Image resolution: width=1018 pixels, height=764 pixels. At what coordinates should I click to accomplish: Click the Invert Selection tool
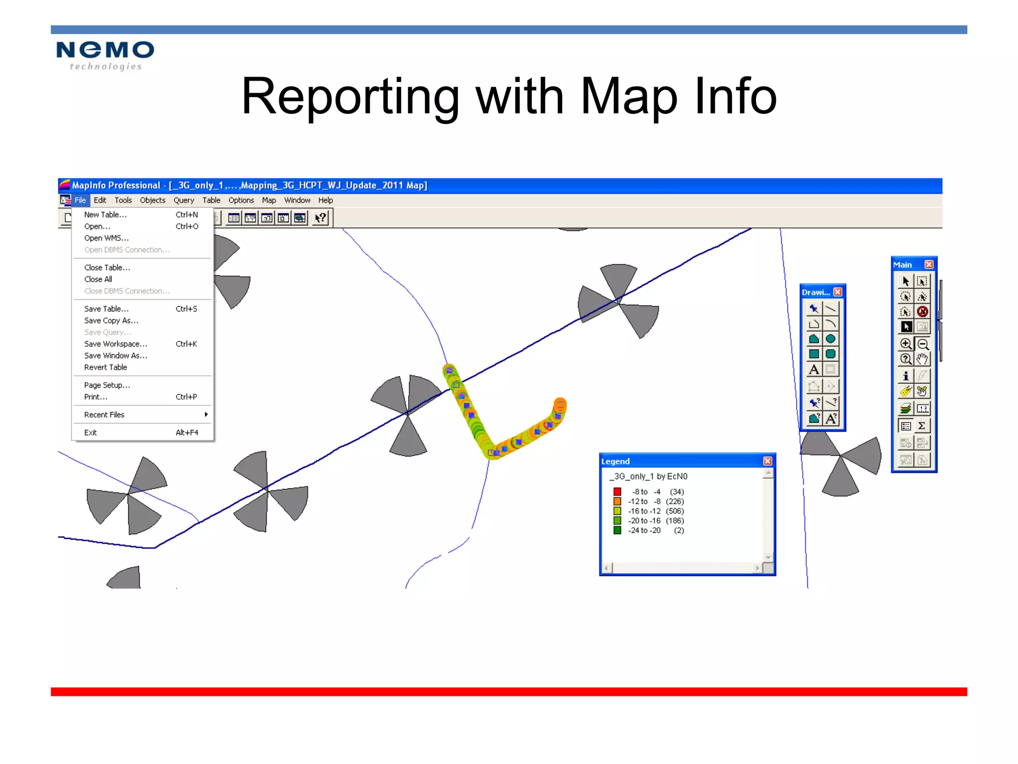(x=906, y=327)
